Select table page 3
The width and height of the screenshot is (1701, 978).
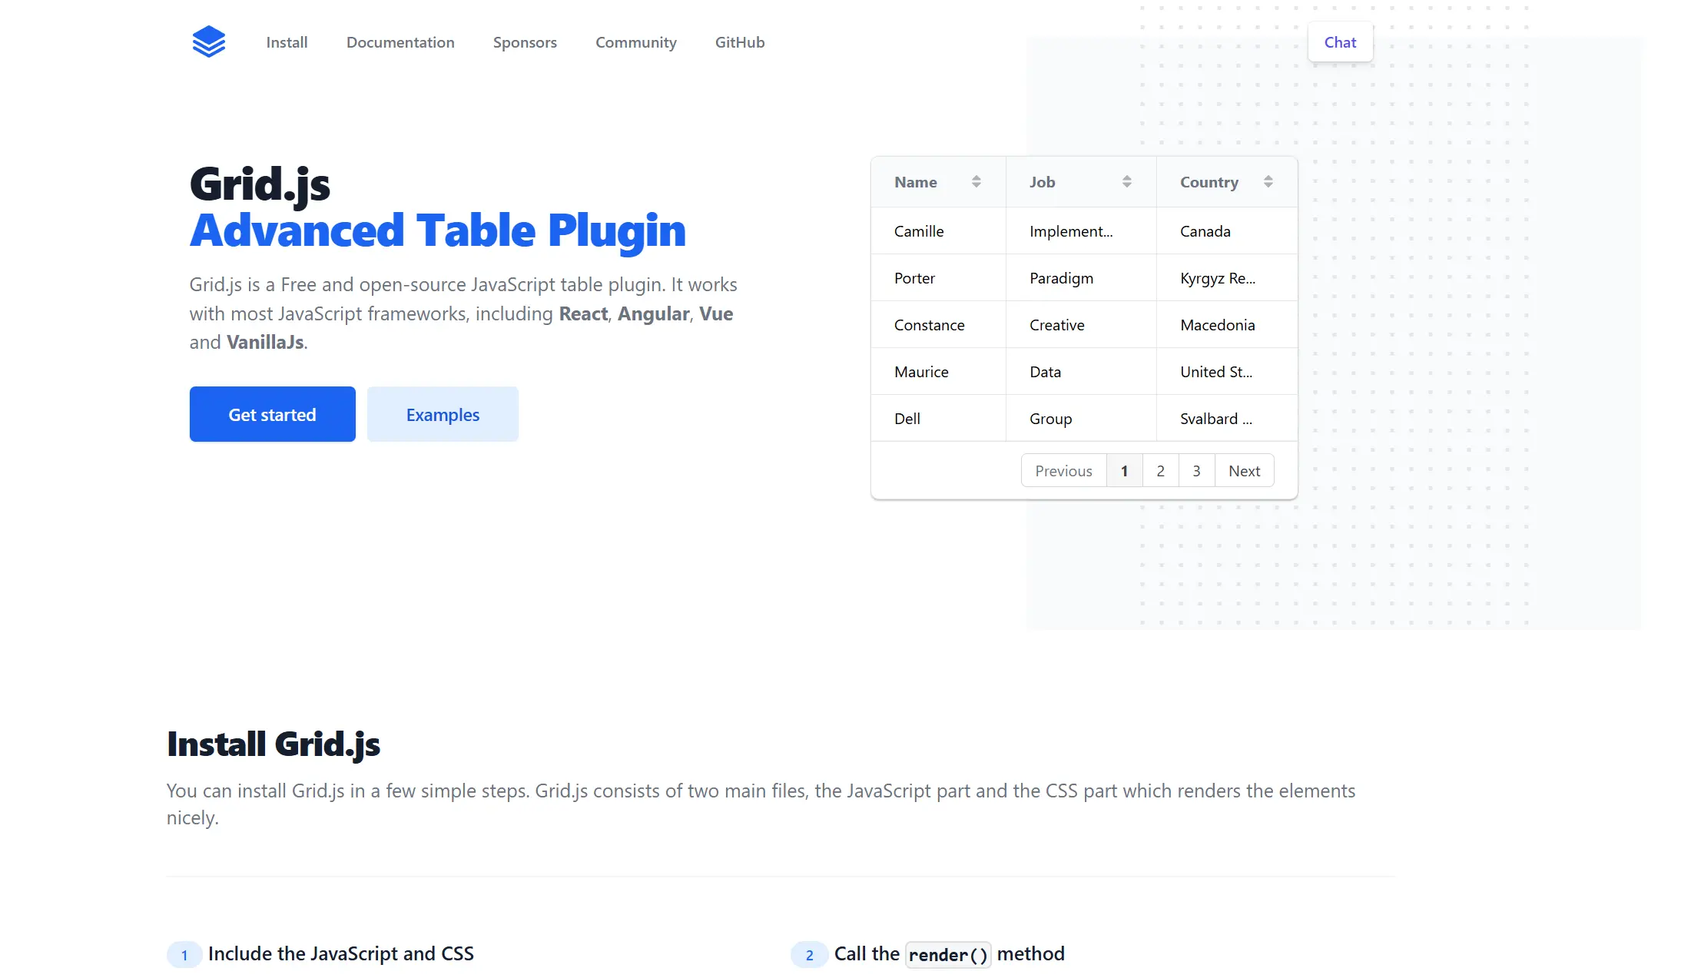1196,470
